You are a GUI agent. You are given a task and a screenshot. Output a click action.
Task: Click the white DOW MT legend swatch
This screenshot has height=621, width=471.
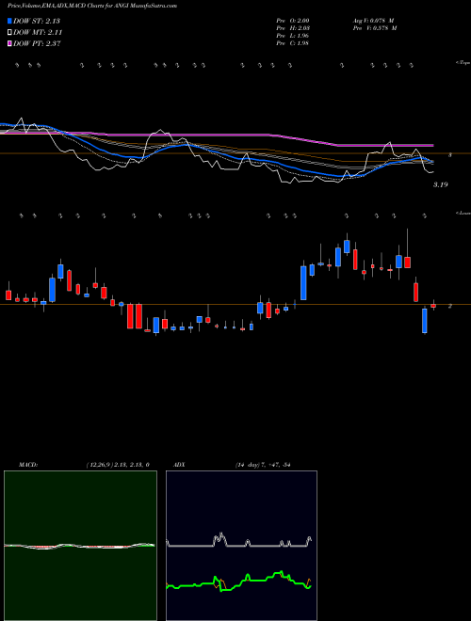pos(10,33)
